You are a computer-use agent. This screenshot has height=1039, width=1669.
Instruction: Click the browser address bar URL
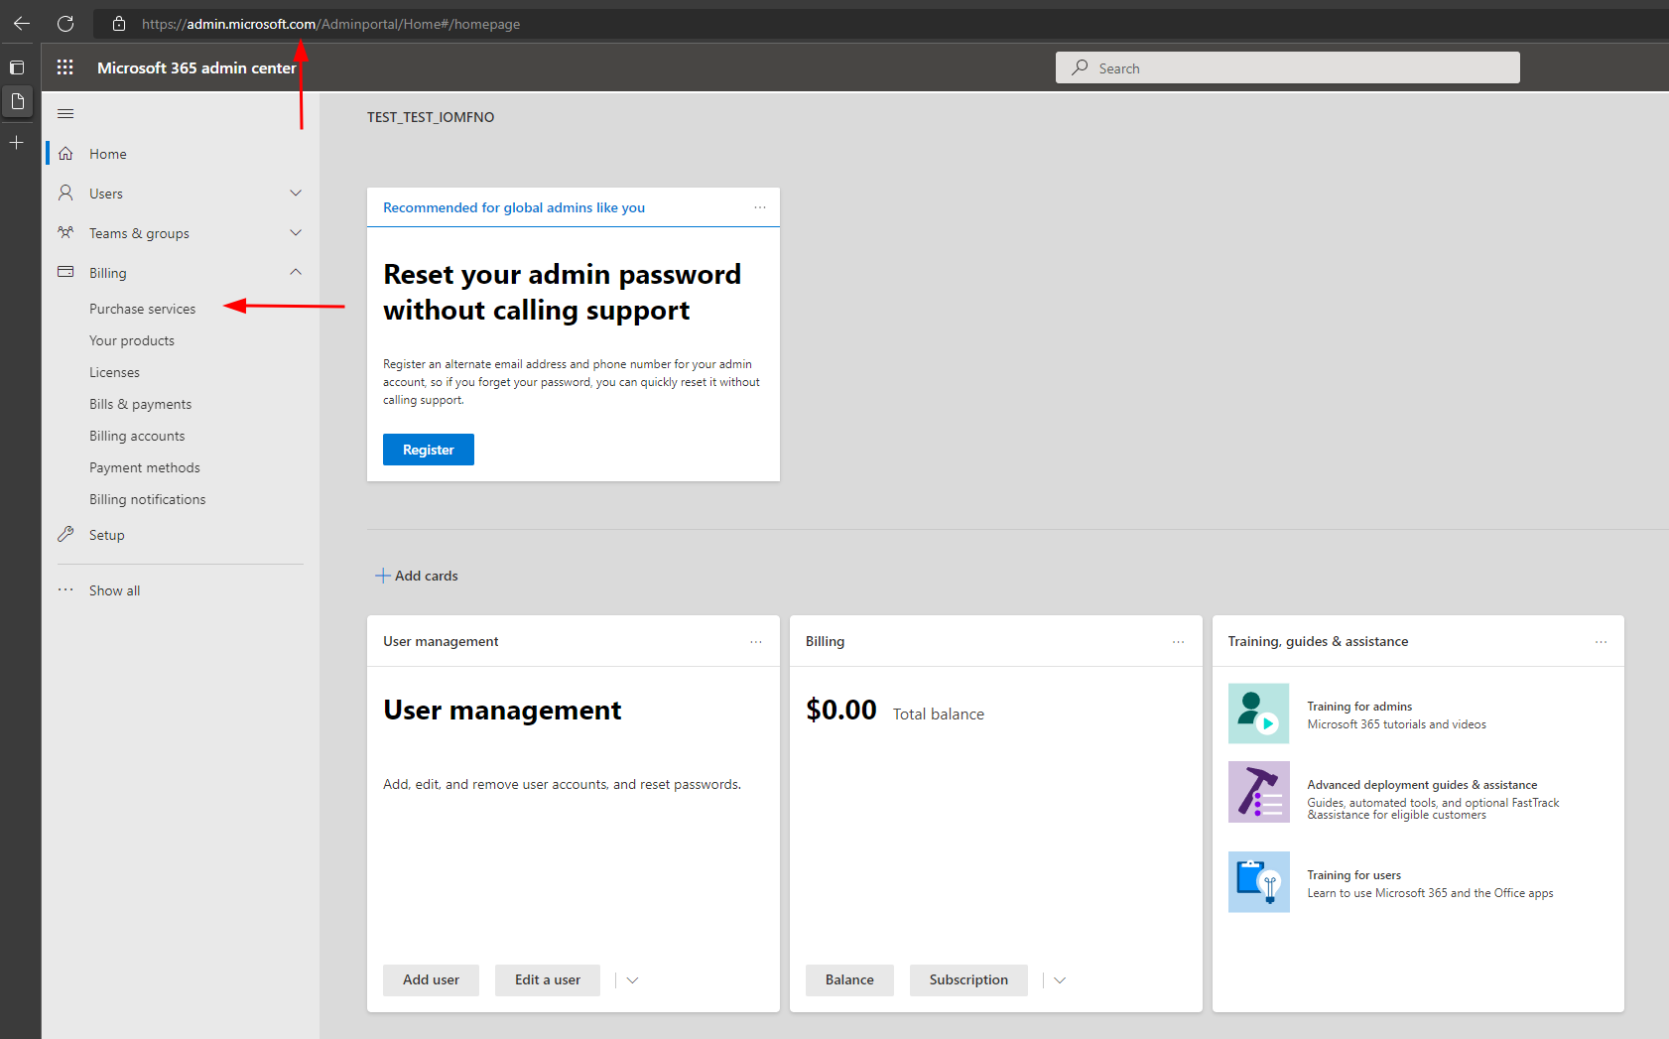[330, 24]
